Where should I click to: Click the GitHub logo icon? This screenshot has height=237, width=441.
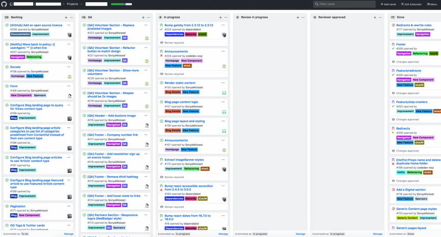pyautogui.click(x=4, y=4)
